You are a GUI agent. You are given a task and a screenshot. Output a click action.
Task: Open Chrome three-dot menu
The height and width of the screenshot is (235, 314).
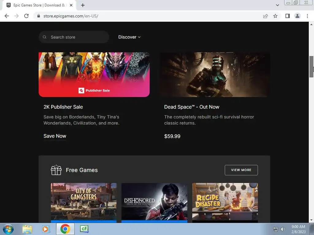307,16
